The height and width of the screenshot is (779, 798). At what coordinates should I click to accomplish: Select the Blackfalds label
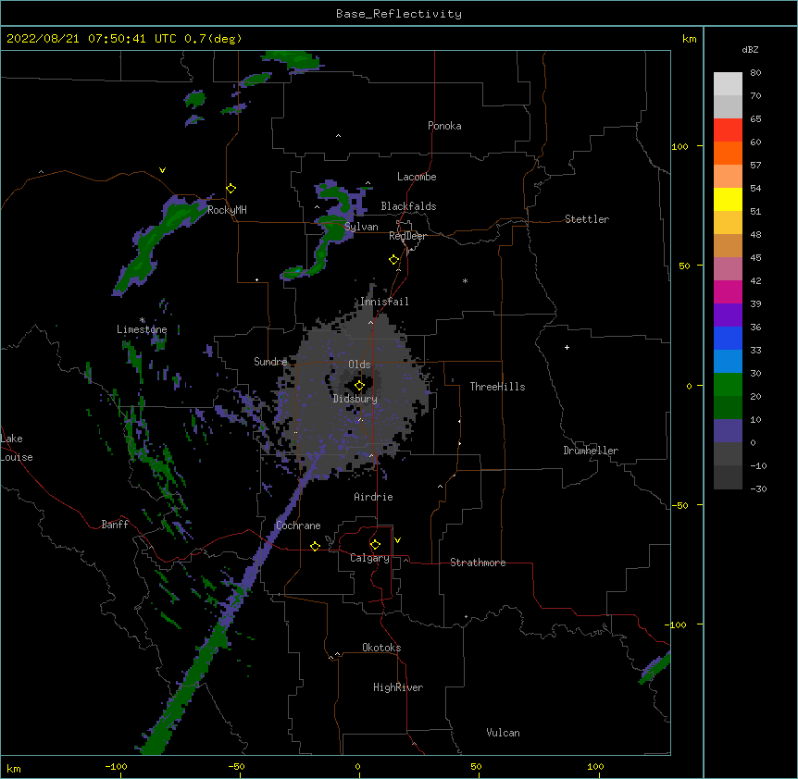(x=408, y=206)
